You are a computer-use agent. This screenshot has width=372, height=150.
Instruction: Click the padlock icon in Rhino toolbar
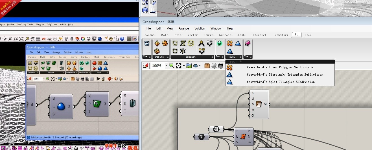click(72, 39)
